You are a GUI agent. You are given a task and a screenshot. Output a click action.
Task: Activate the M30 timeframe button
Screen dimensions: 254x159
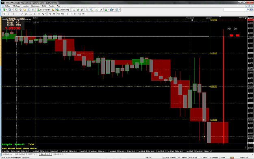coord(63,14)
